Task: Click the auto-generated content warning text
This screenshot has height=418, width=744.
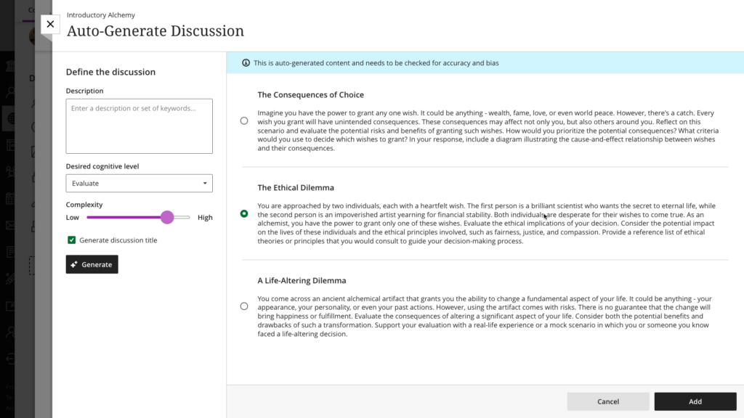Action: click(376, 63)
